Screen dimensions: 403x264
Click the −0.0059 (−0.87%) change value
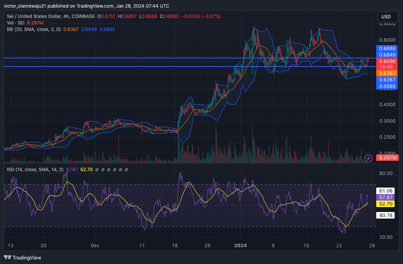(201, 16)
